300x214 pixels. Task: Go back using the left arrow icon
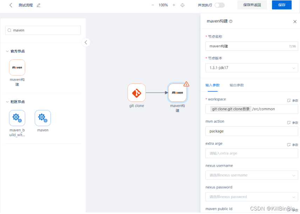(11, 5)
